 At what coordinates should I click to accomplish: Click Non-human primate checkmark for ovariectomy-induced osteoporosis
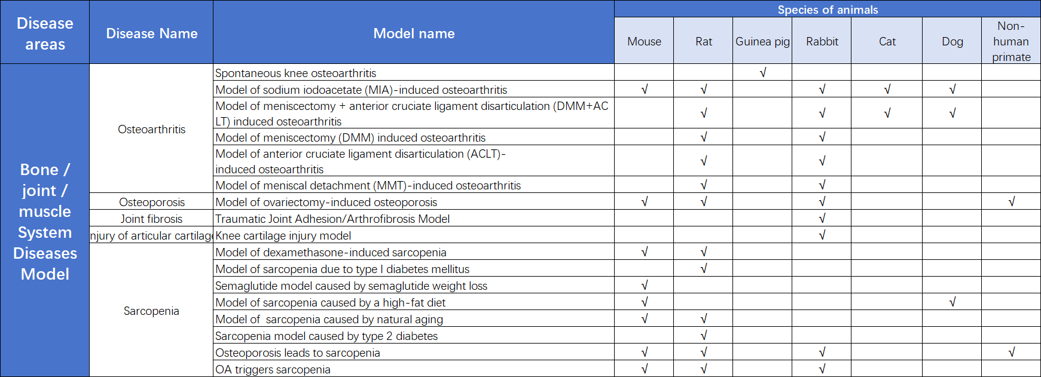coord(1011,202)
